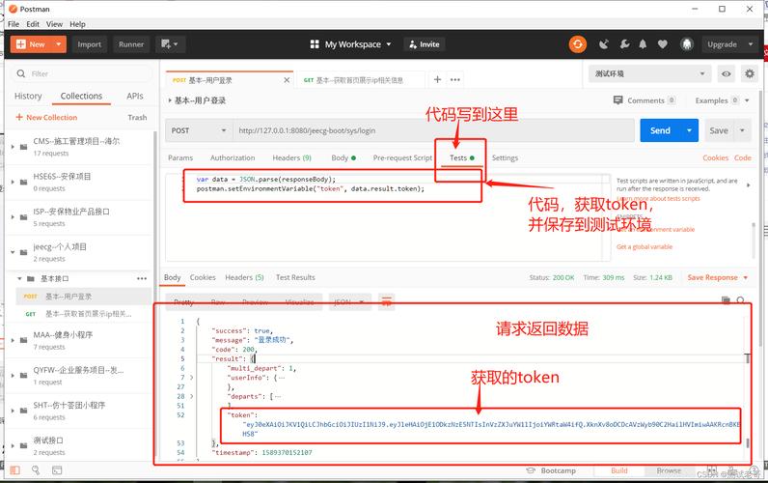Viewport: 768px width, 483px height.
Task: Click the Filter search field
Action: click(x=81, y=73)
